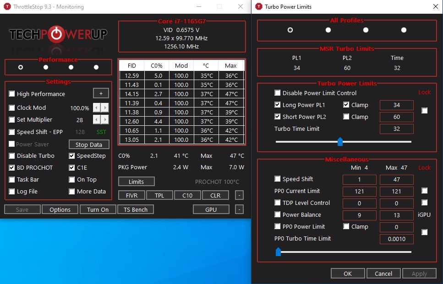Enable the Task Bar checkbox
443x284 pixels.
tap(11, 179)
